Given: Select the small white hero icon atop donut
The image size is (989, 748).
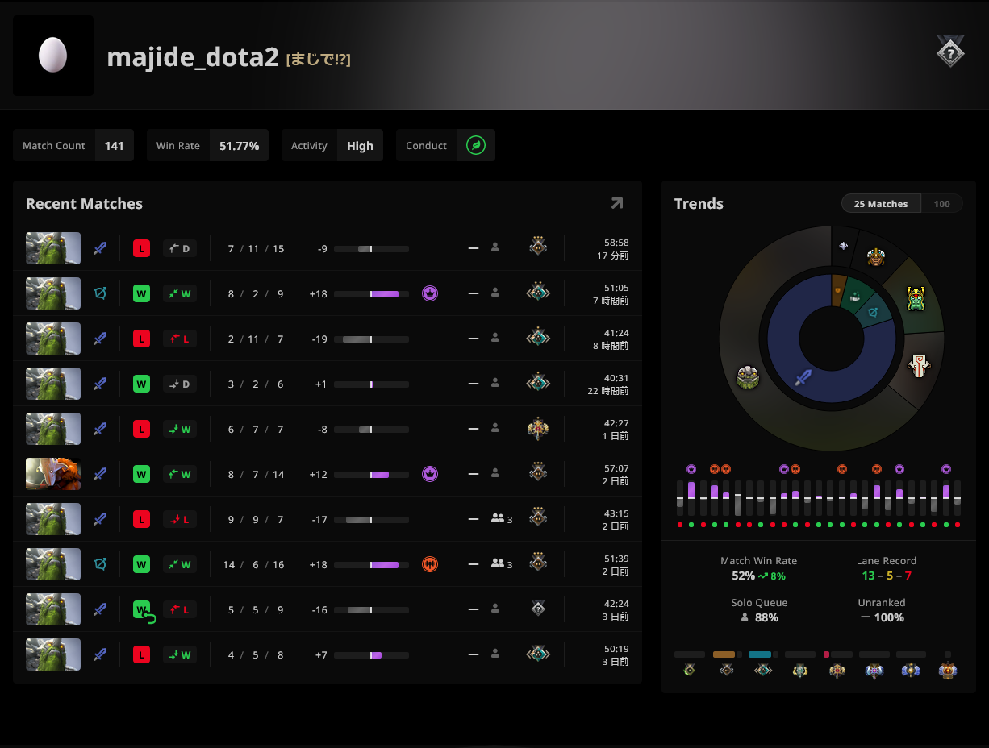Looking at the screenshot, I should [844, 246].
